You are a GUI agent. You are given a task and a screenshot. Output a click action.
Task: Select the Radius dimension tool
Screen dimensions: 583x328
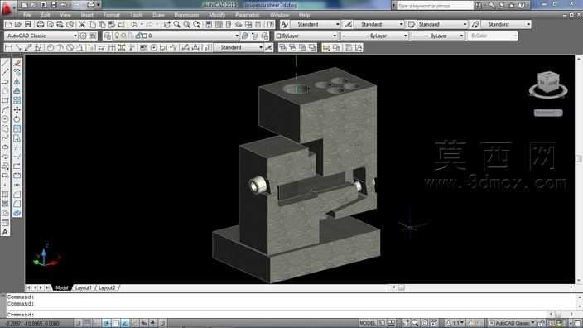tap(51, 47)
